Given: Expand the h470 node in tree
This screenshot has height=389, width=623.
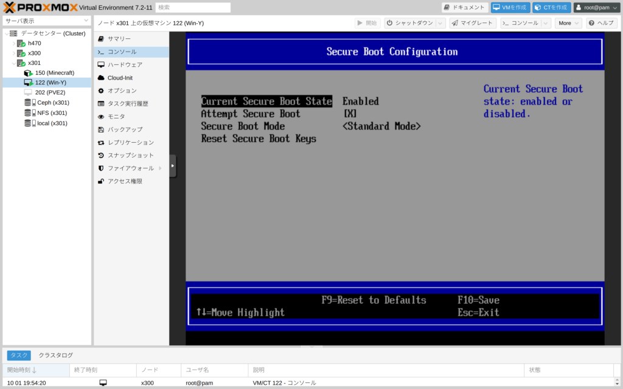Looking at the screenshot, I should [x=14, y=43].
